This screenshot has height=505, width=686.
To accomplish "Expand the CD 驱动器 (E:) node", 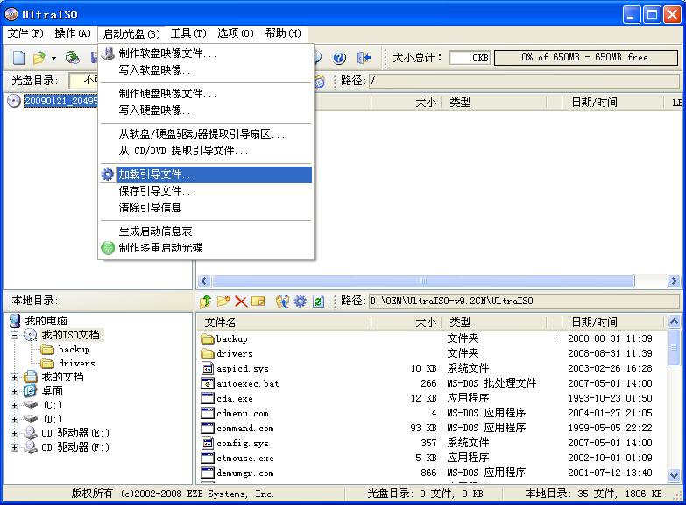I will (14, 433).
